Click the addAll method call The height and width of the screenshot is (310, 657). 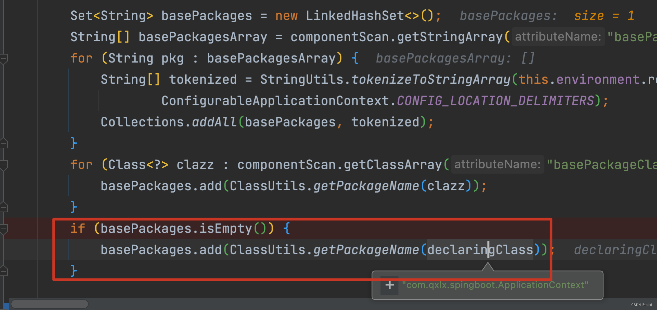214,122
